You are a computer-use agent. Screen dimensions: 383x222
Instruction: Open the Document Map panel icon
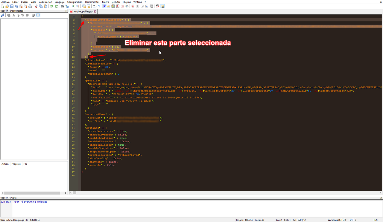coord(113,6)
